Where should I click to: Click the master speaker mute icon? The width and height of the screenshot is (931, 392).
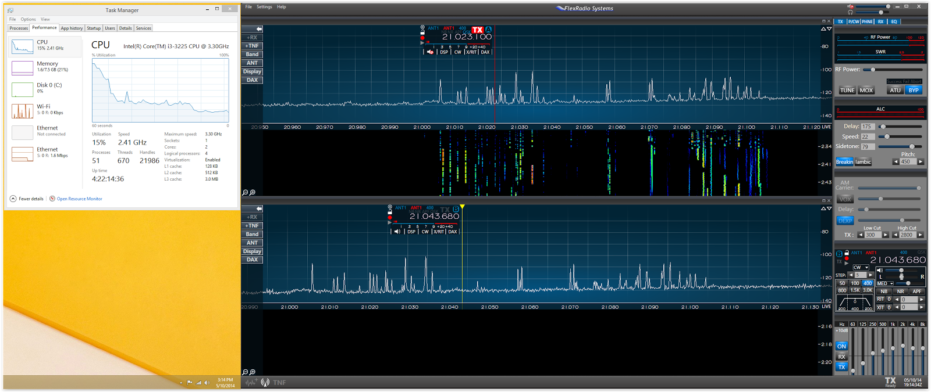851,6
